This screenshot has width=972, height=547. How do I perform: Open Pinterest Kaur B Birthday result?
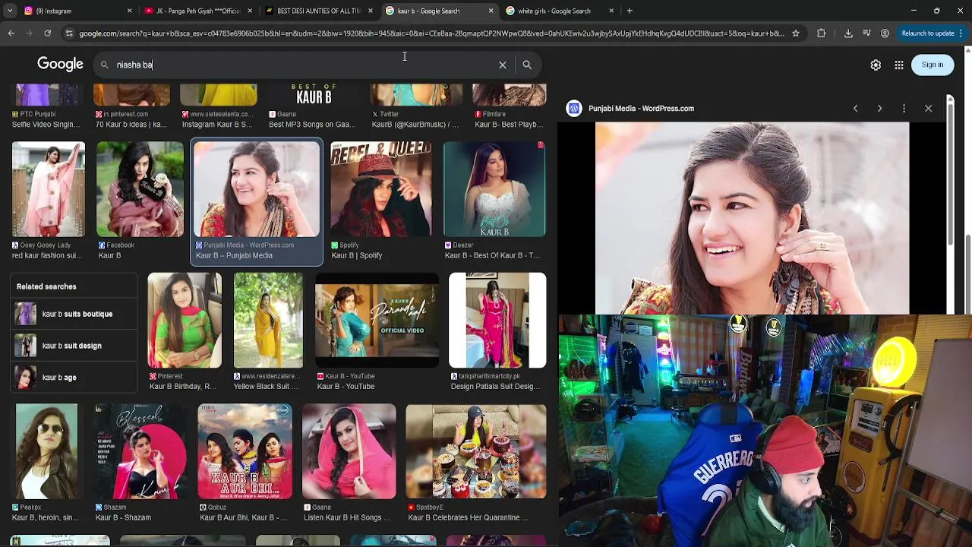(185, 321)
